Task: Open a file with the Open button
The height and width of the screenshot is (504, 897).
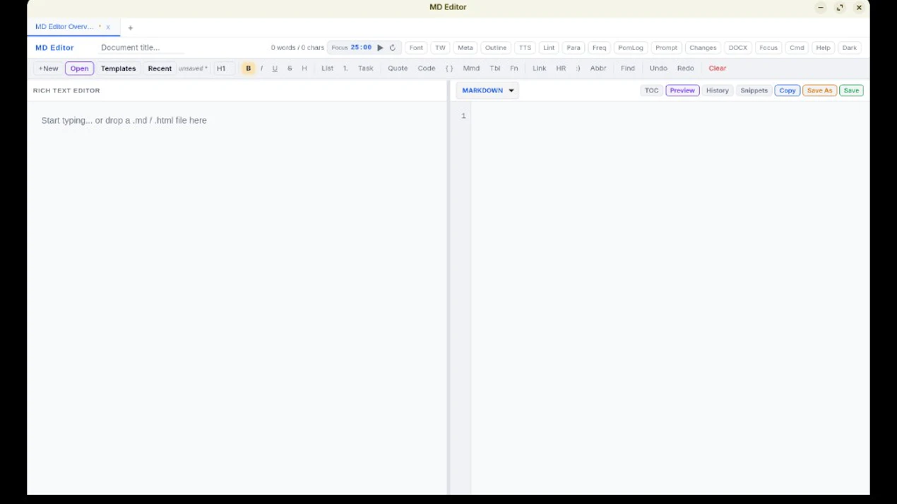Action: pos(79,68)
